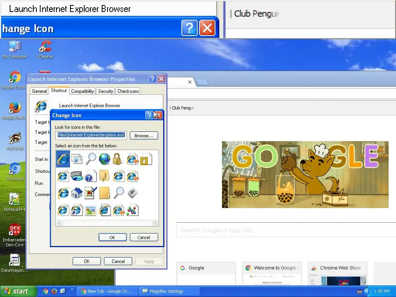Viewport: 396px width, 297px height.
Task: Click the Start button
Action: [18, 291]
